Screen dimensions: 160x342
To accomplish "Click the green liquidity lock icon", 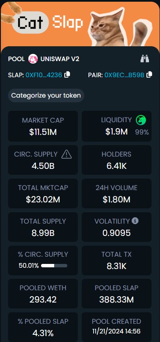I will click(141, 120).
